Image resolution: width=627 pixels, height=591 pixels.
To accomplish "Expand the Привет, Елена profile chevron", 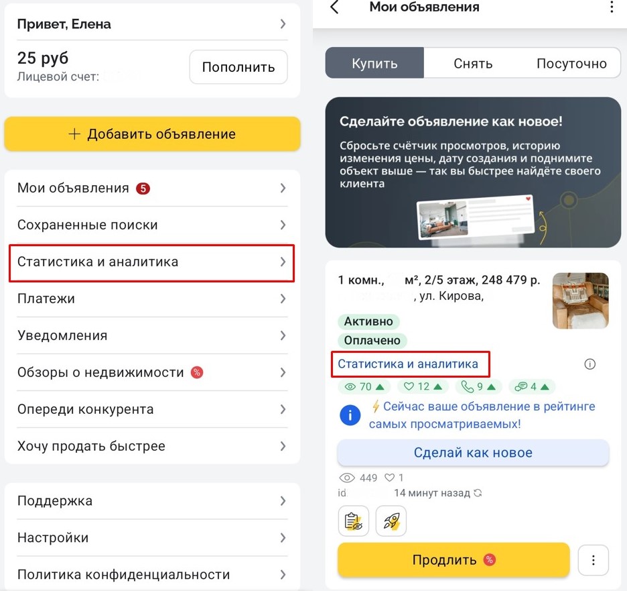I will (x=283, y=24).
